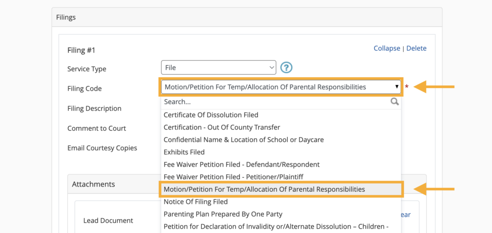Click the Attachments panel header
Viewport: 492px width, 233px height.
coord(94,184)
